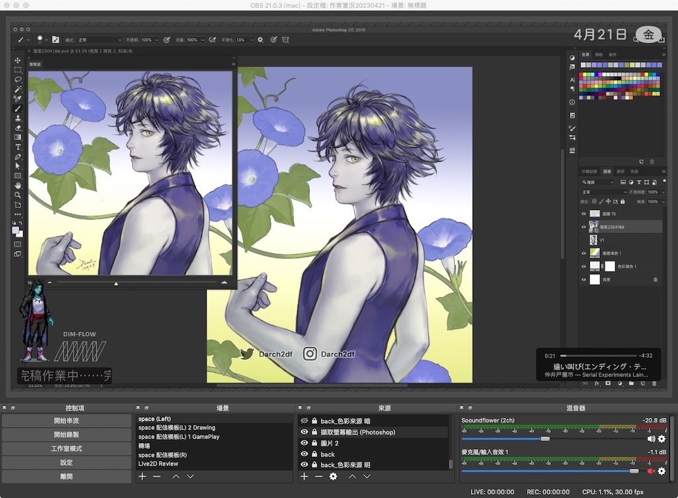Show the hidden back_色彩來源 暗 source
Viewport: 678px width, 498px height.
tap(305, 421)
